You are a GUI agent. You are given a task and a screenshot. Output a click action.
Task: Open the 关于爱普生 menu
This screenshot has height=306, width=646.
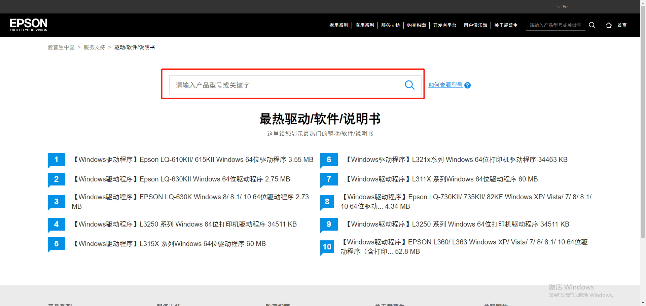506,25
